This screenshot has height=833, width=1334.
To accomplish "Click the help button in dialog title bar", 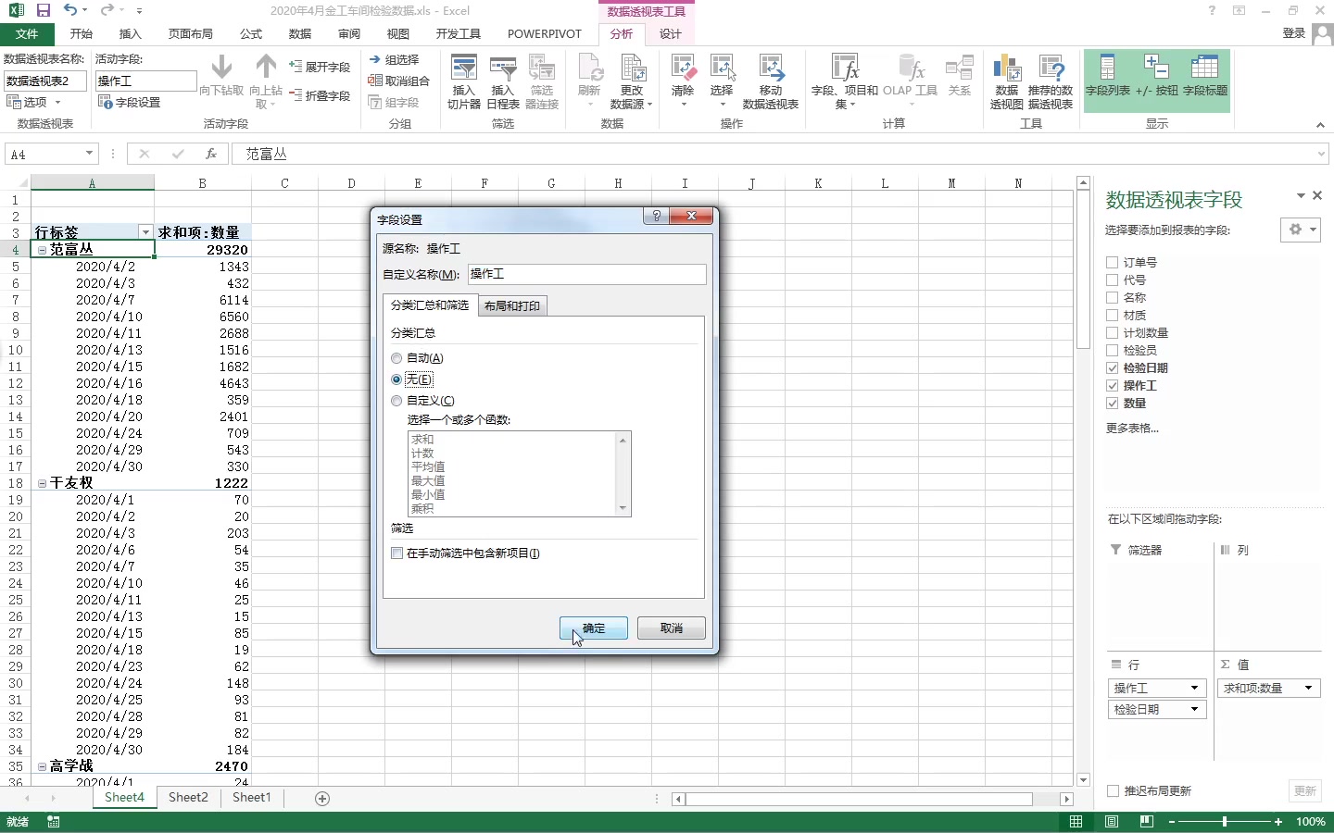I will coord(656,216).
